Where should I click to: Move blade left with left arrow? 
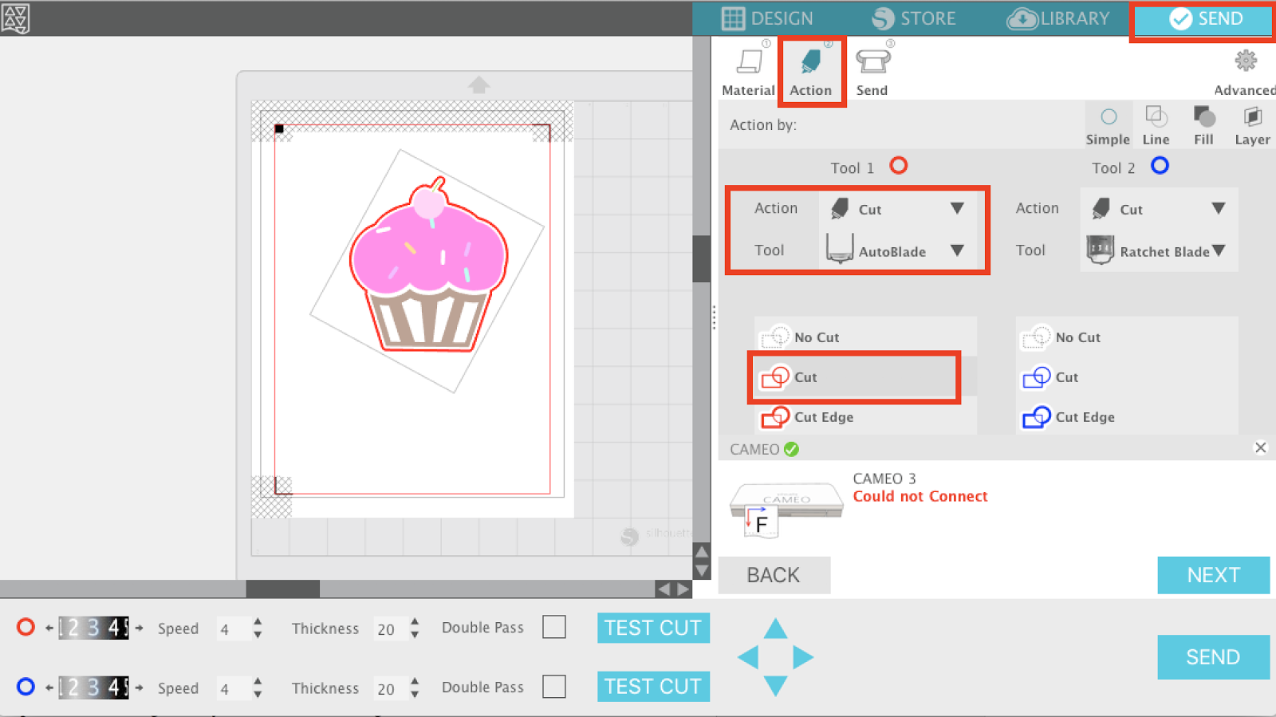pyautogui.click(x=748, y=657)
